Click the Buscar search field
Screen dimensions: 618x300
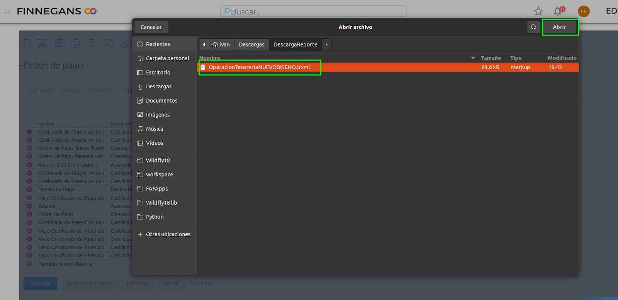point(314,11)
